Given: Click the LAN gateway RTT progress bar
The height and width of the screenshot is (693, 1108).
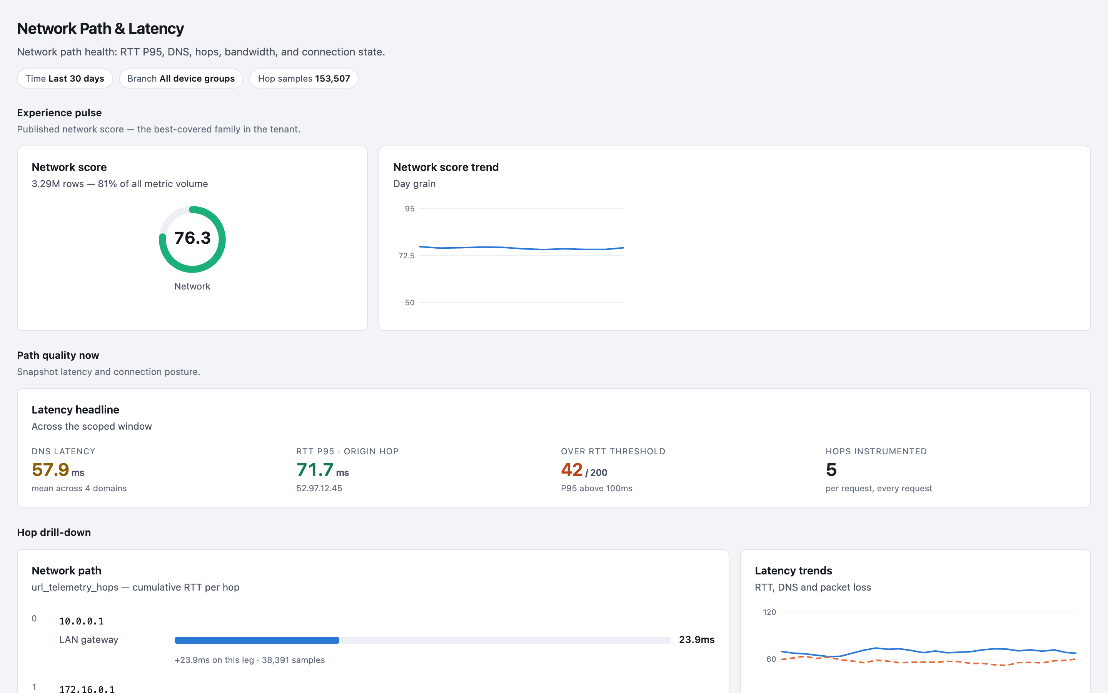Looking at the screenshot, I should pyautogui.click(x=422, y=640).
